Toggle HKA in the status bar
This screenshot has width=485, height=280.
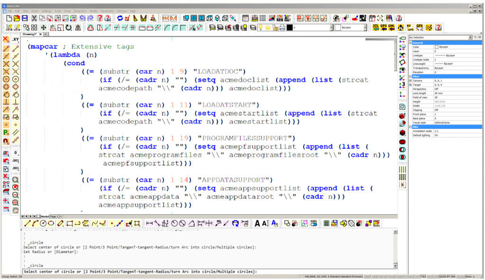click(x=453, y=277)
